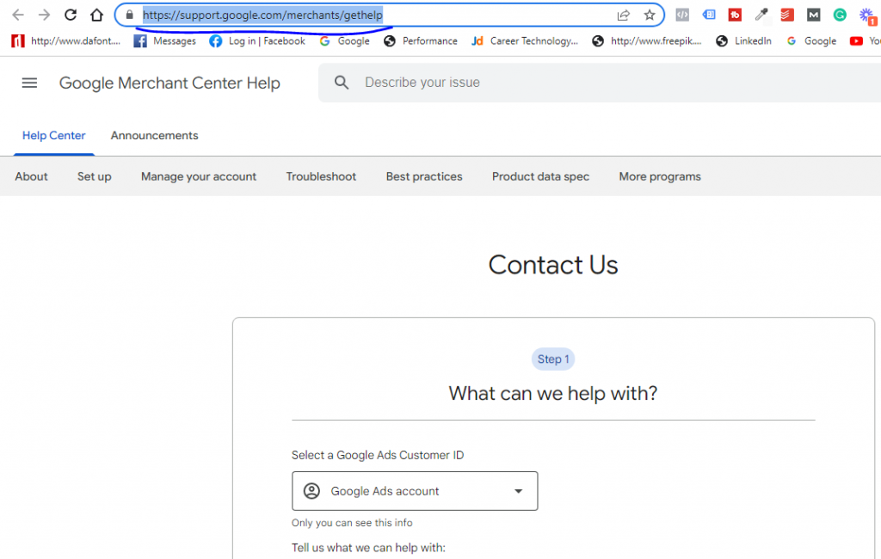The image size is (881, 559).
Task: Open the grey code extension icon
Action: pos(682,15)
